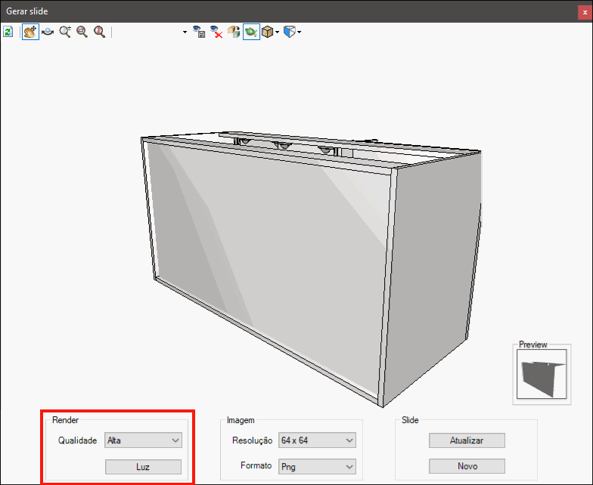The height and width of the screenshot is (485, 593).
Task: Toggle the green teapot render icon
Action: point(251,32)
